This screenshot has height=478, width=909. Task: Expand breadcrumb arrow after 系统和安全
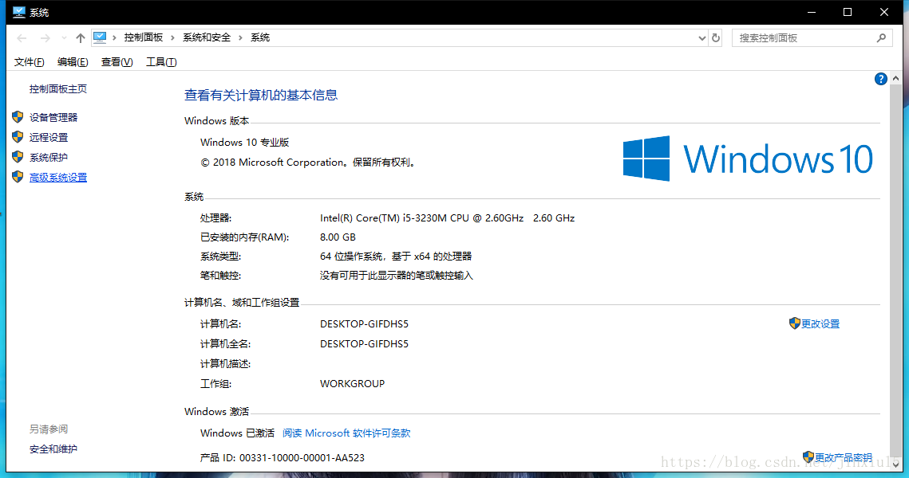click(x=241, y=38)
